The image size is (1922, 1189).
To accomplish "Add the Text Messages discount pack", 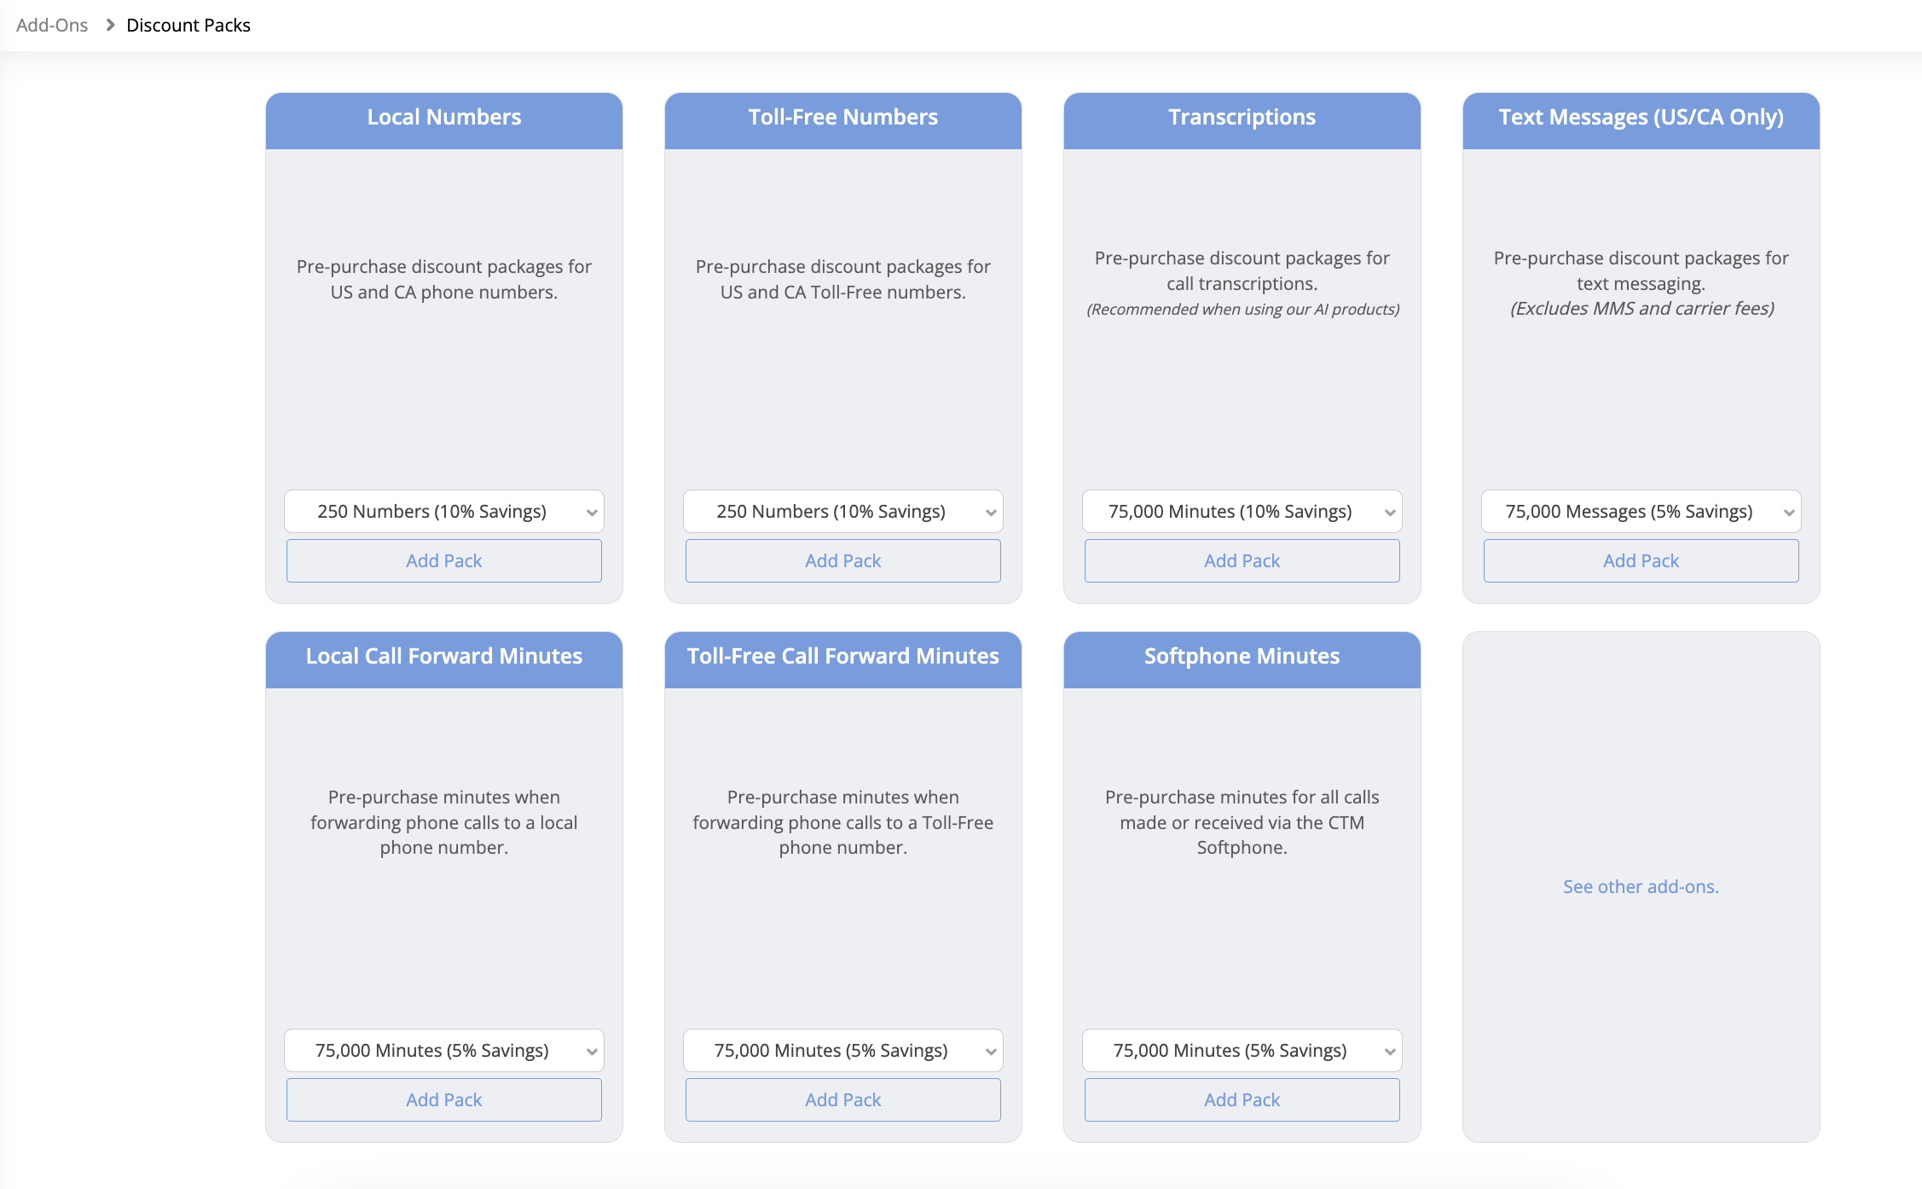I will (x=1641, y=561).
